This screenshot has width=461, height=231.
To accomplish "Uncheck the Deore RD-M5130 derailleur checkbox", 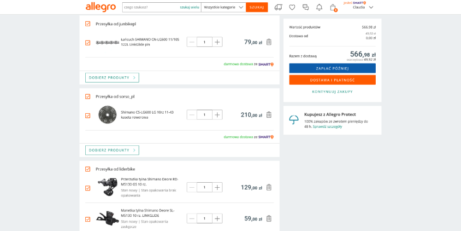I will pyautogui.click(x=88, y=188).
